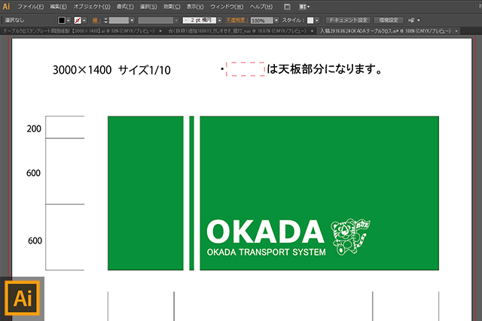Expand the fill color dropdown arrow

click(x=69, y=20)
